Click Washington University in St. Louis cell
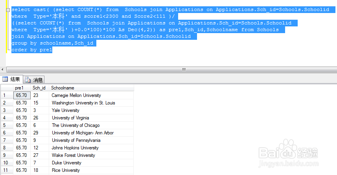This screenshot has width=337, height=175. tap(91, 103)
